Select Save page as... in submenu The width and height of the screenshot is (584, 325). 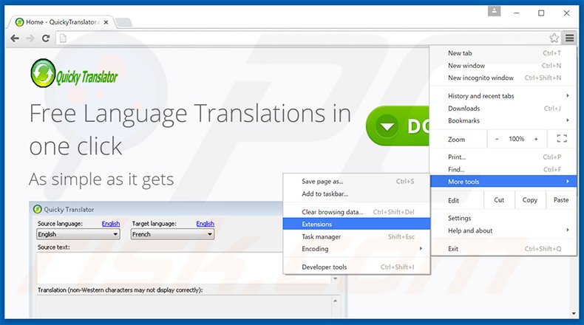[x=356, y=182]
